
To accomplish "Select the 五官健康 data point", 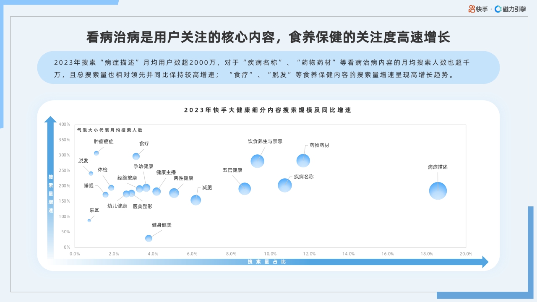I will (x=245, y=189).
